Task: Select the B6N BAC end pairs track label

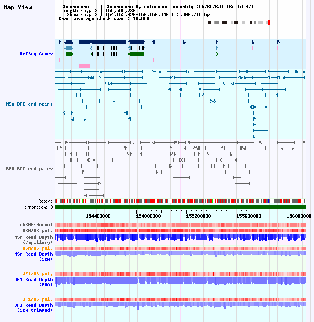Action: pos(29,169)
